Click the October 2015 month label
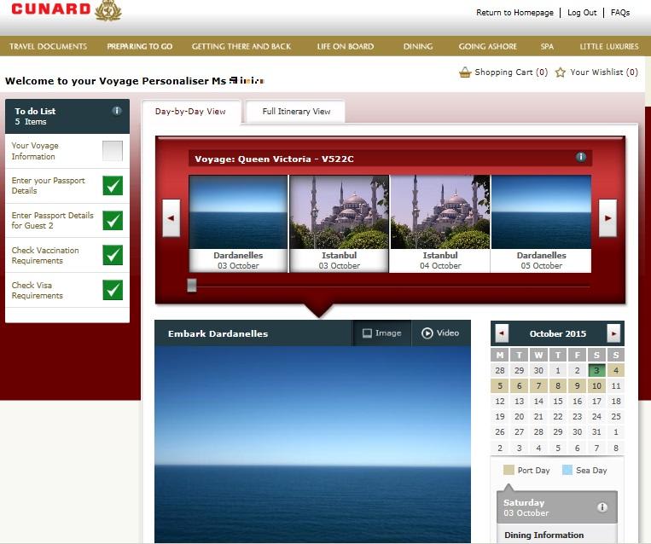The height and width of the screenshot is (544, 651). click(558, 333)
